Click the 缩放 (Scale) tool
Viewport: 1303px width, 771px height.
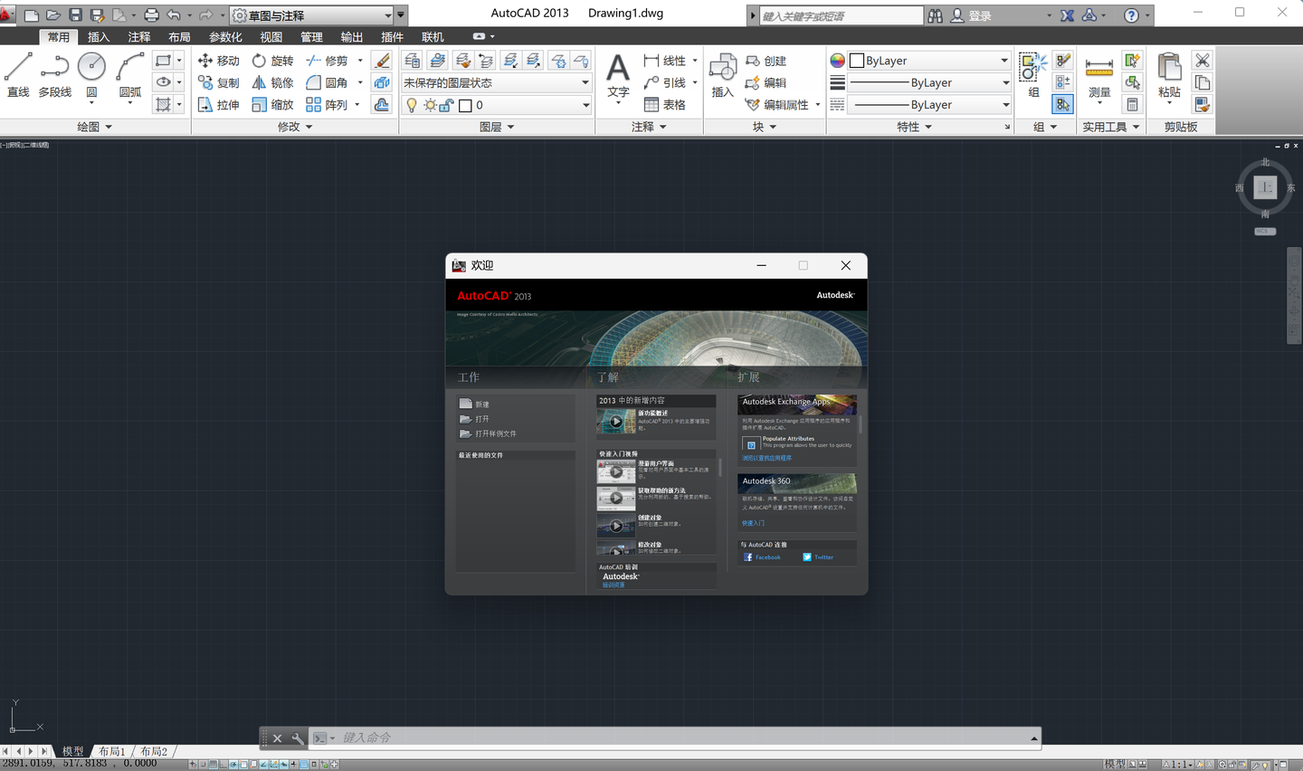[272, 105]
